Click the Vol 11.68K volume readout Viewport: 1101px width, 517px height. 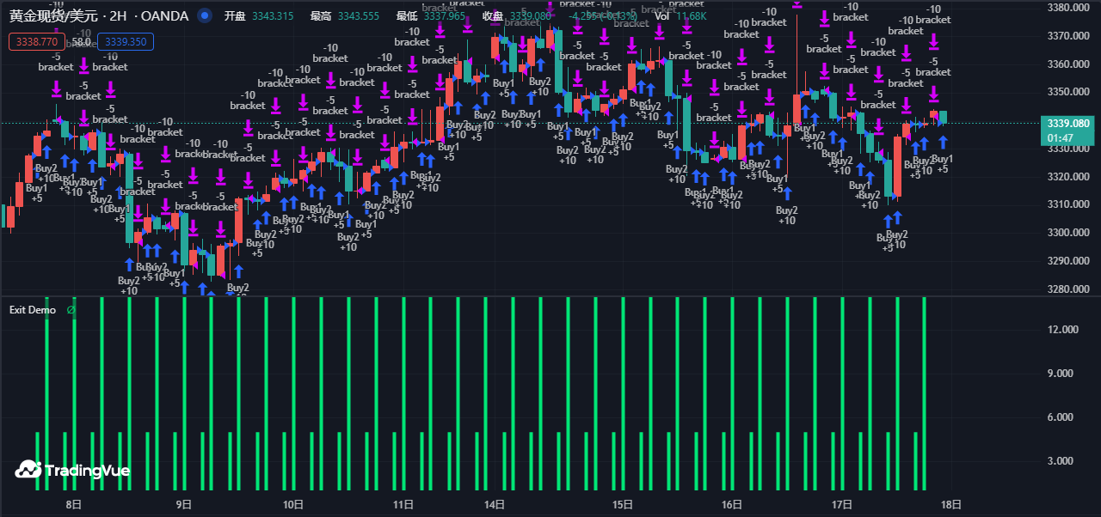click(680, 16)
